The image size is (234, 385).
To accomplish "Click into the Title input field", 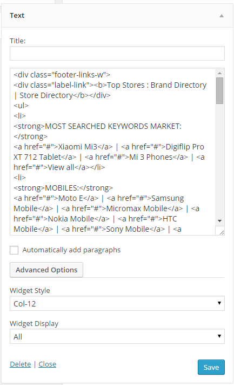I will tap(117, 53).
